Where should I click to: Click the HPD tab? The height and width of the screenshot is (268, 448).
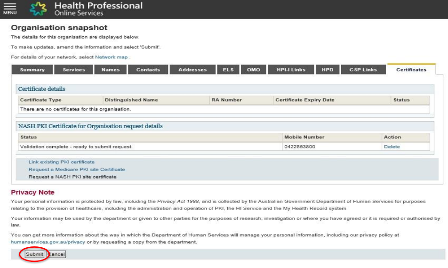(327, 70)
